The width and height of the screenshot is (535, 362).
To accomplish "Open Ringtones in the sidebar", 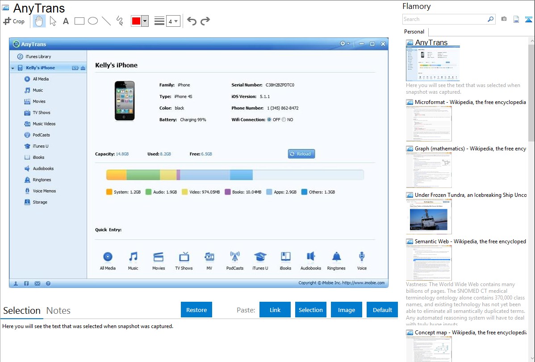I will pos(38,180).
